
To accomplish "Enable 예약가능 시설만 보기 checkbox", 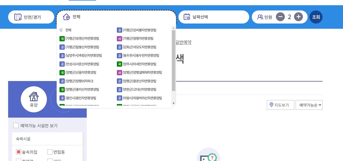I will 16,126.
